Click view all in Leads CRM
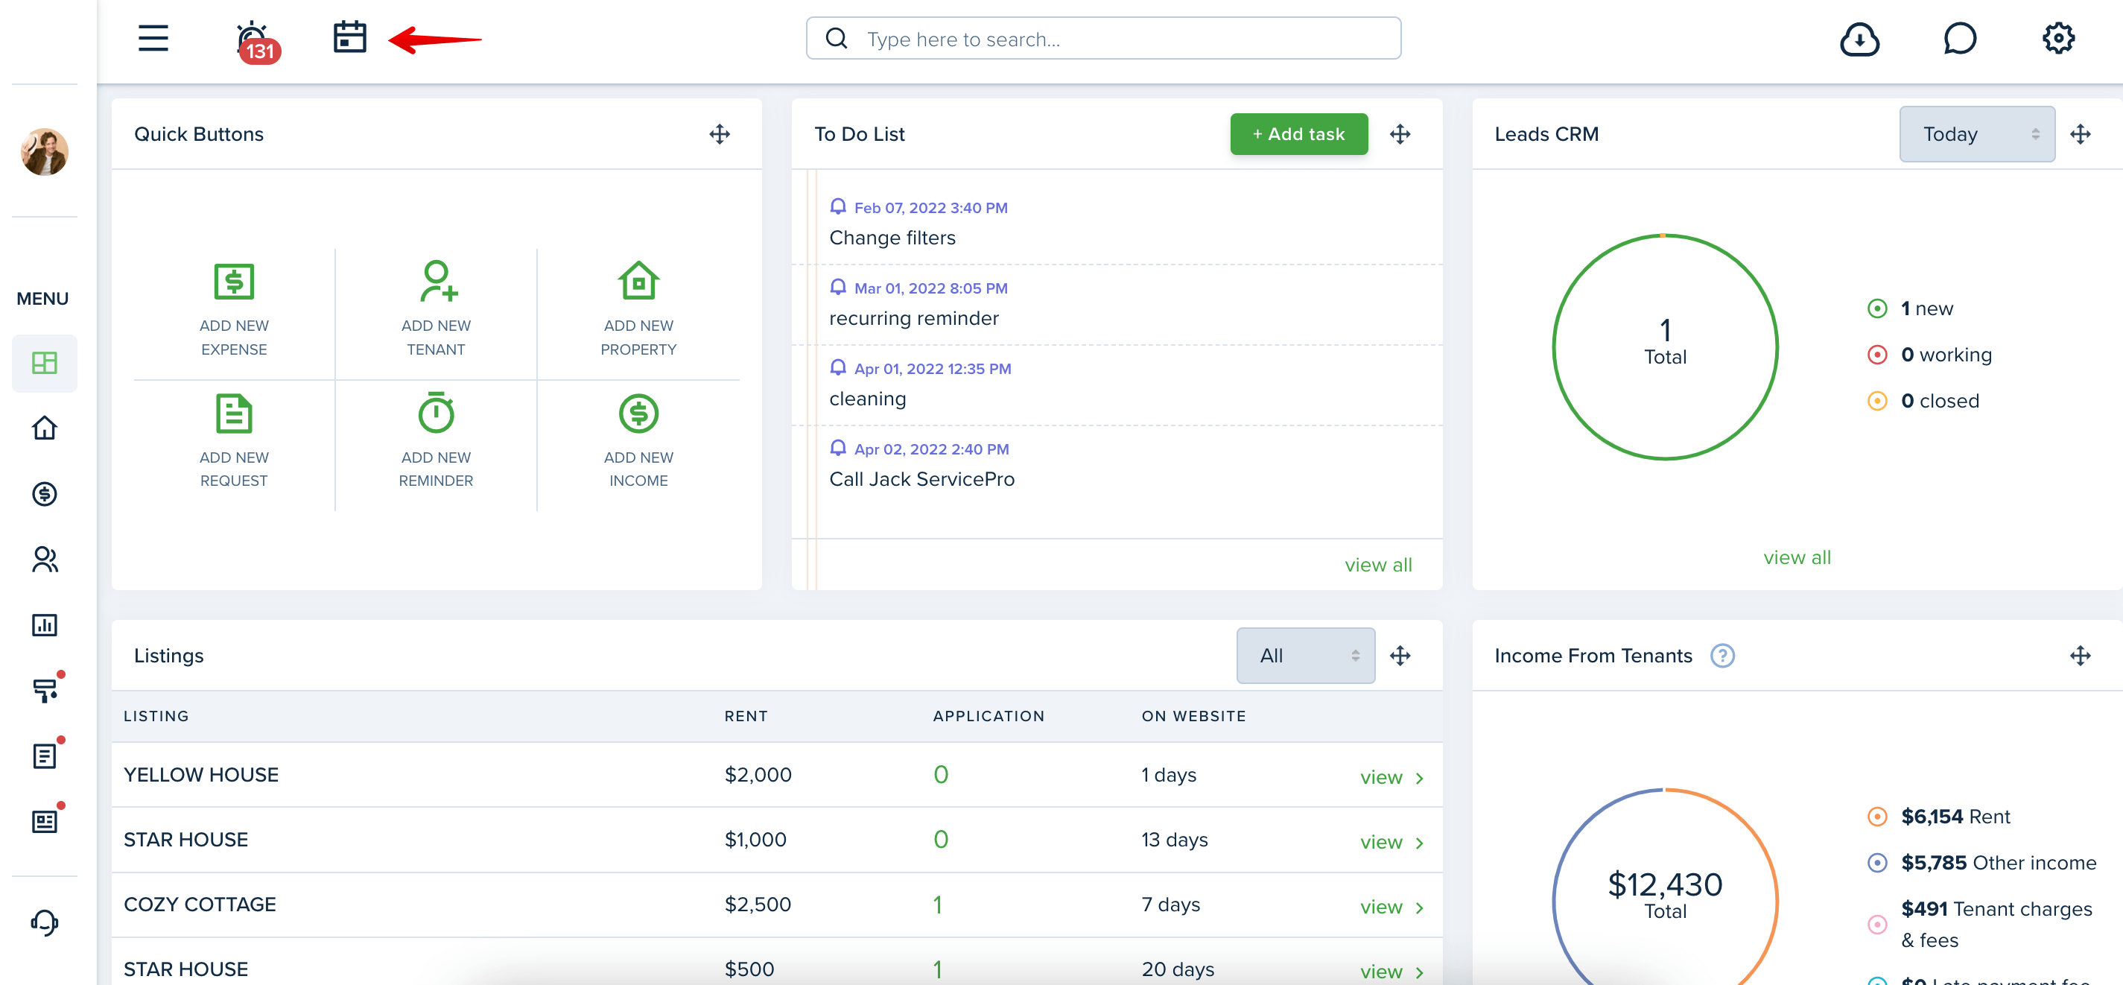2123x985 pixels. (1797, 558)
